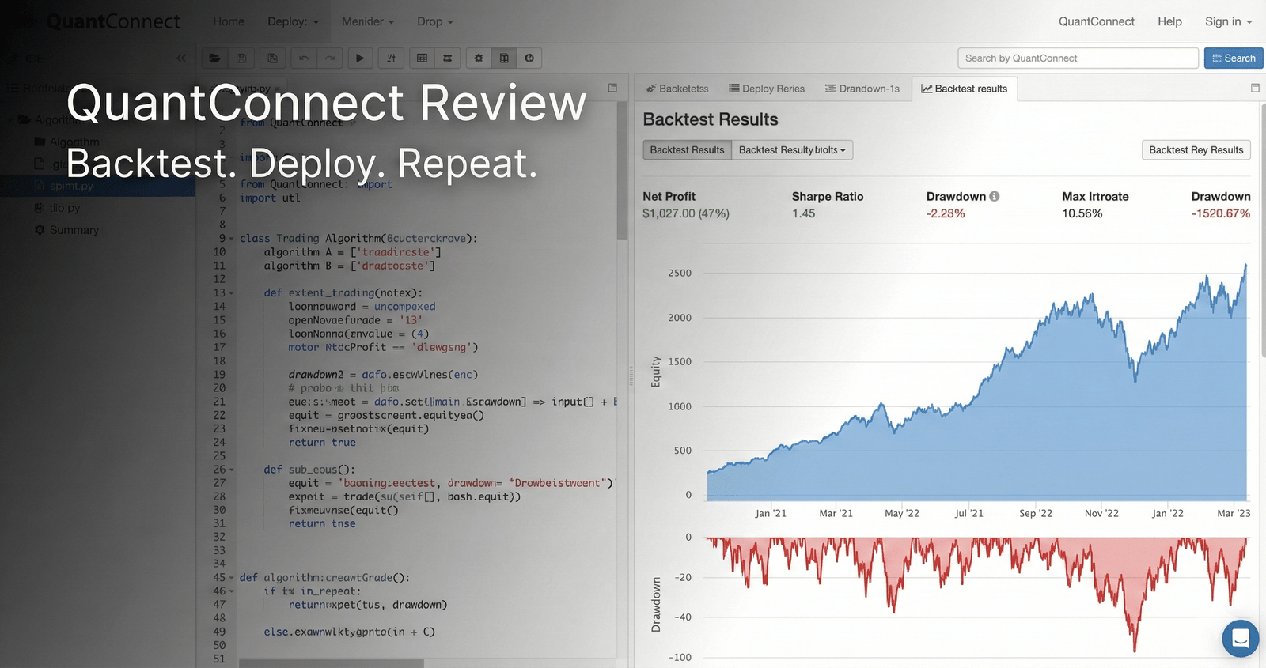Click Max Itroate value 10.56%
This screenshot has width=1266, height=668.
[x=1082, y=213]
